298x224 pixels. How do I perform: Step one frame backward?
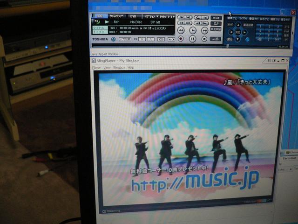tap(182, 23)
